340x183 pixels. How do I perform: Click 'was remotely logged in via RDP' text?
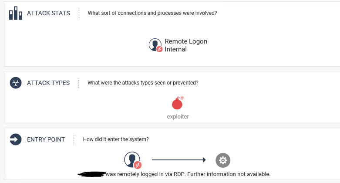pos(145,174)
